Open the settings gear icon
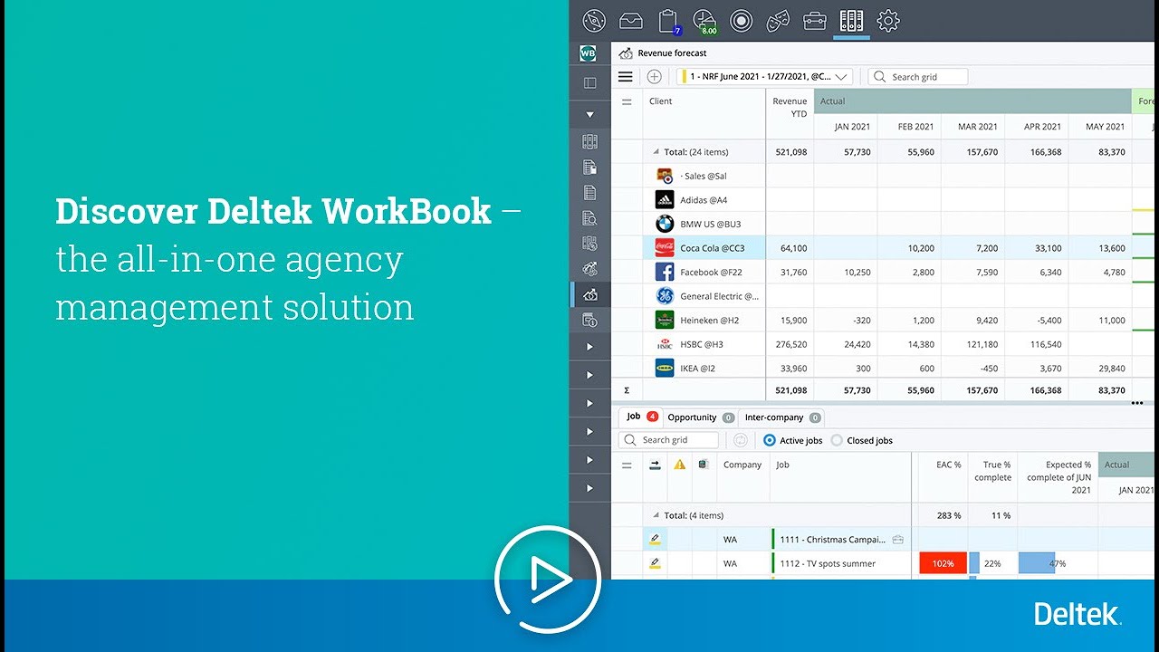Screen dimensions: 1159x652 888,20
